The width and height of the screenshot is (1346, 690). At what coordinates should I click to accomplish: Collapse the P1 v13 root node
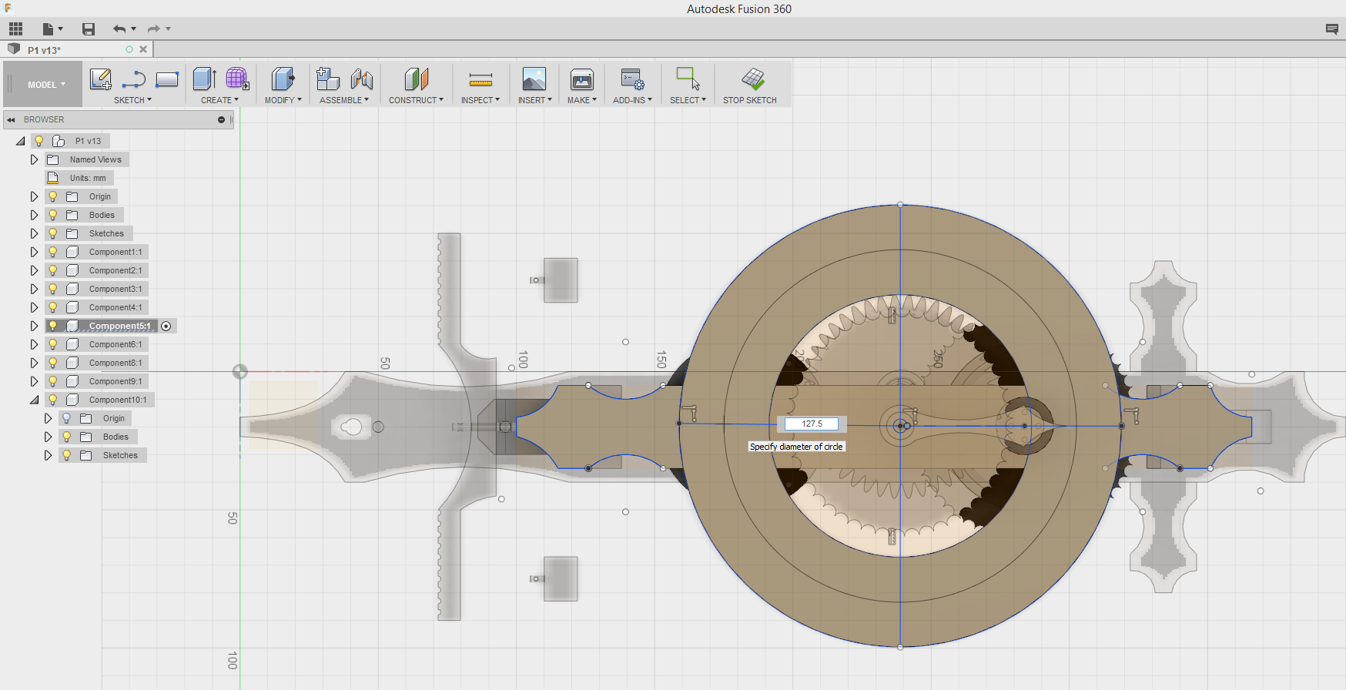point(21,141)
